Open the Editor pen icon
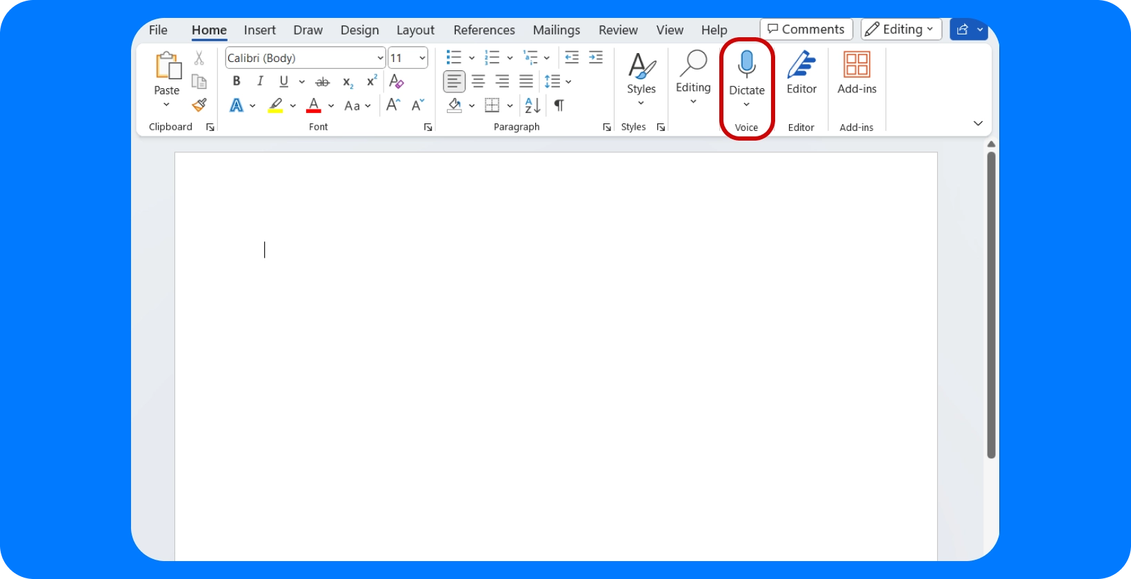 801,64
